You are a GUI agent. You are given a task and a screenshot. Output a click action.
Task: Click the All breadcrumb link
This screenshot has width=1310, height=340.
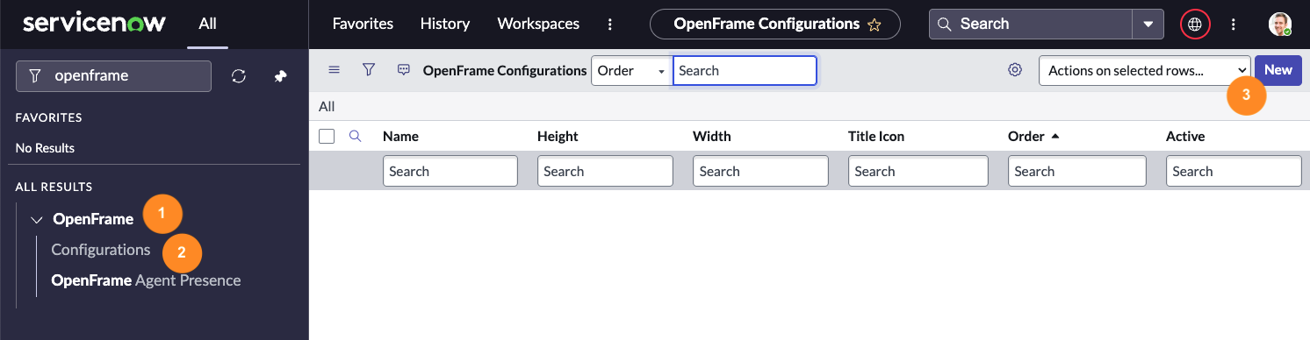point(327,106)
